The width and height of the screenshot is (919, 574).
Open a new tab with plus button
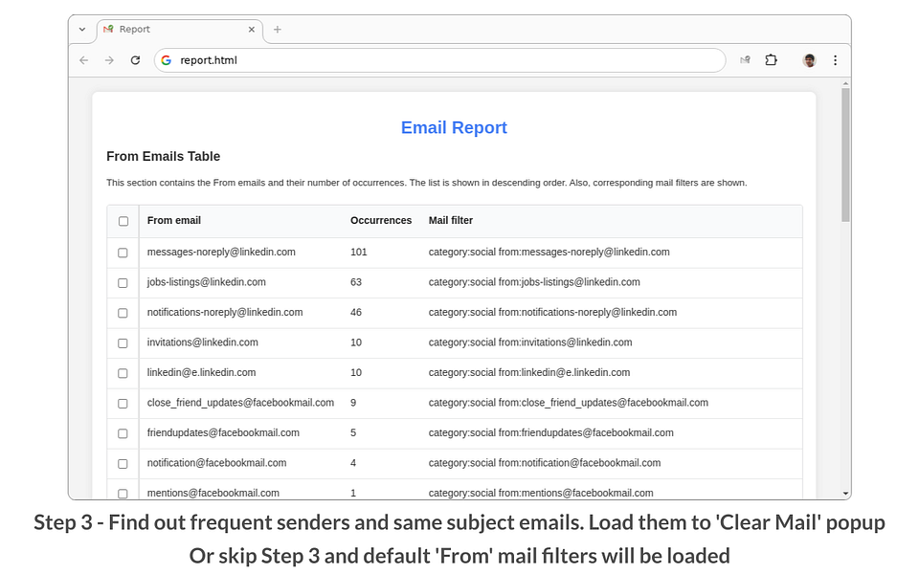278,30
